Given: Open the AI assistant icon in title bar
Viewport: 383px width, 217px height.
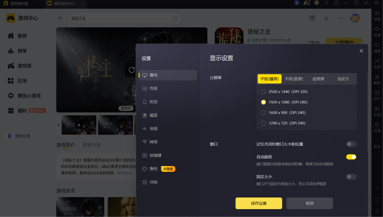Looking at the screenshot, I should tap(307, 3).
